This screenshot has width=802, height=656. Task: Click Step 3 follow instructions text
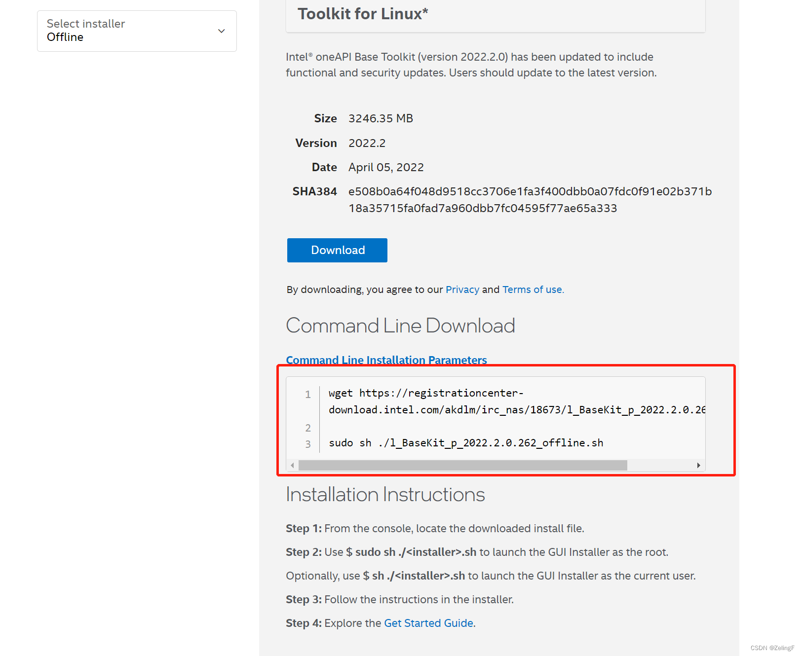pyautogui.click(x=400, y=599)
